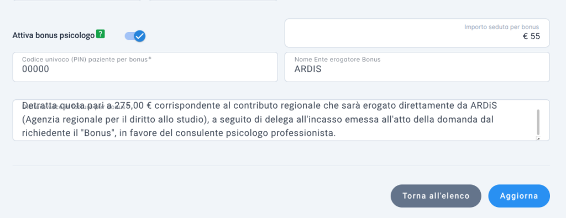Click the checkmark knob of the bonus switch

(140, 36)
